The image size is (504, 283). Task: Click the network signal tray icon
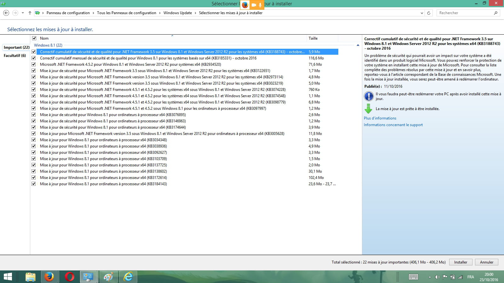coord(460,277)
